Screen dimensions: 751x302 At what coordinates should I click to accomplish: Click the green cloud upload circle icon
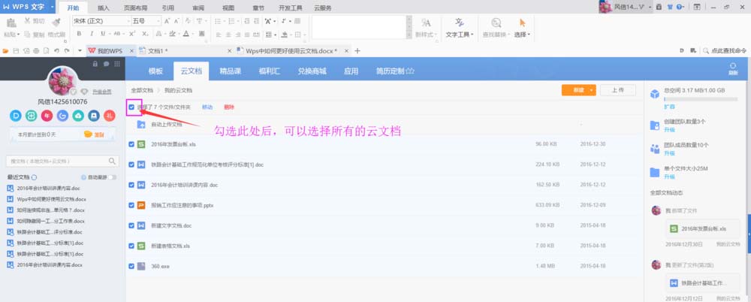click(78, 116)
